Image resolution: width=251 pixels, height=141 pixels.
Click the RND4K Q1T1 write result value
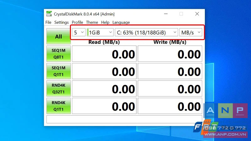point(170,106)
